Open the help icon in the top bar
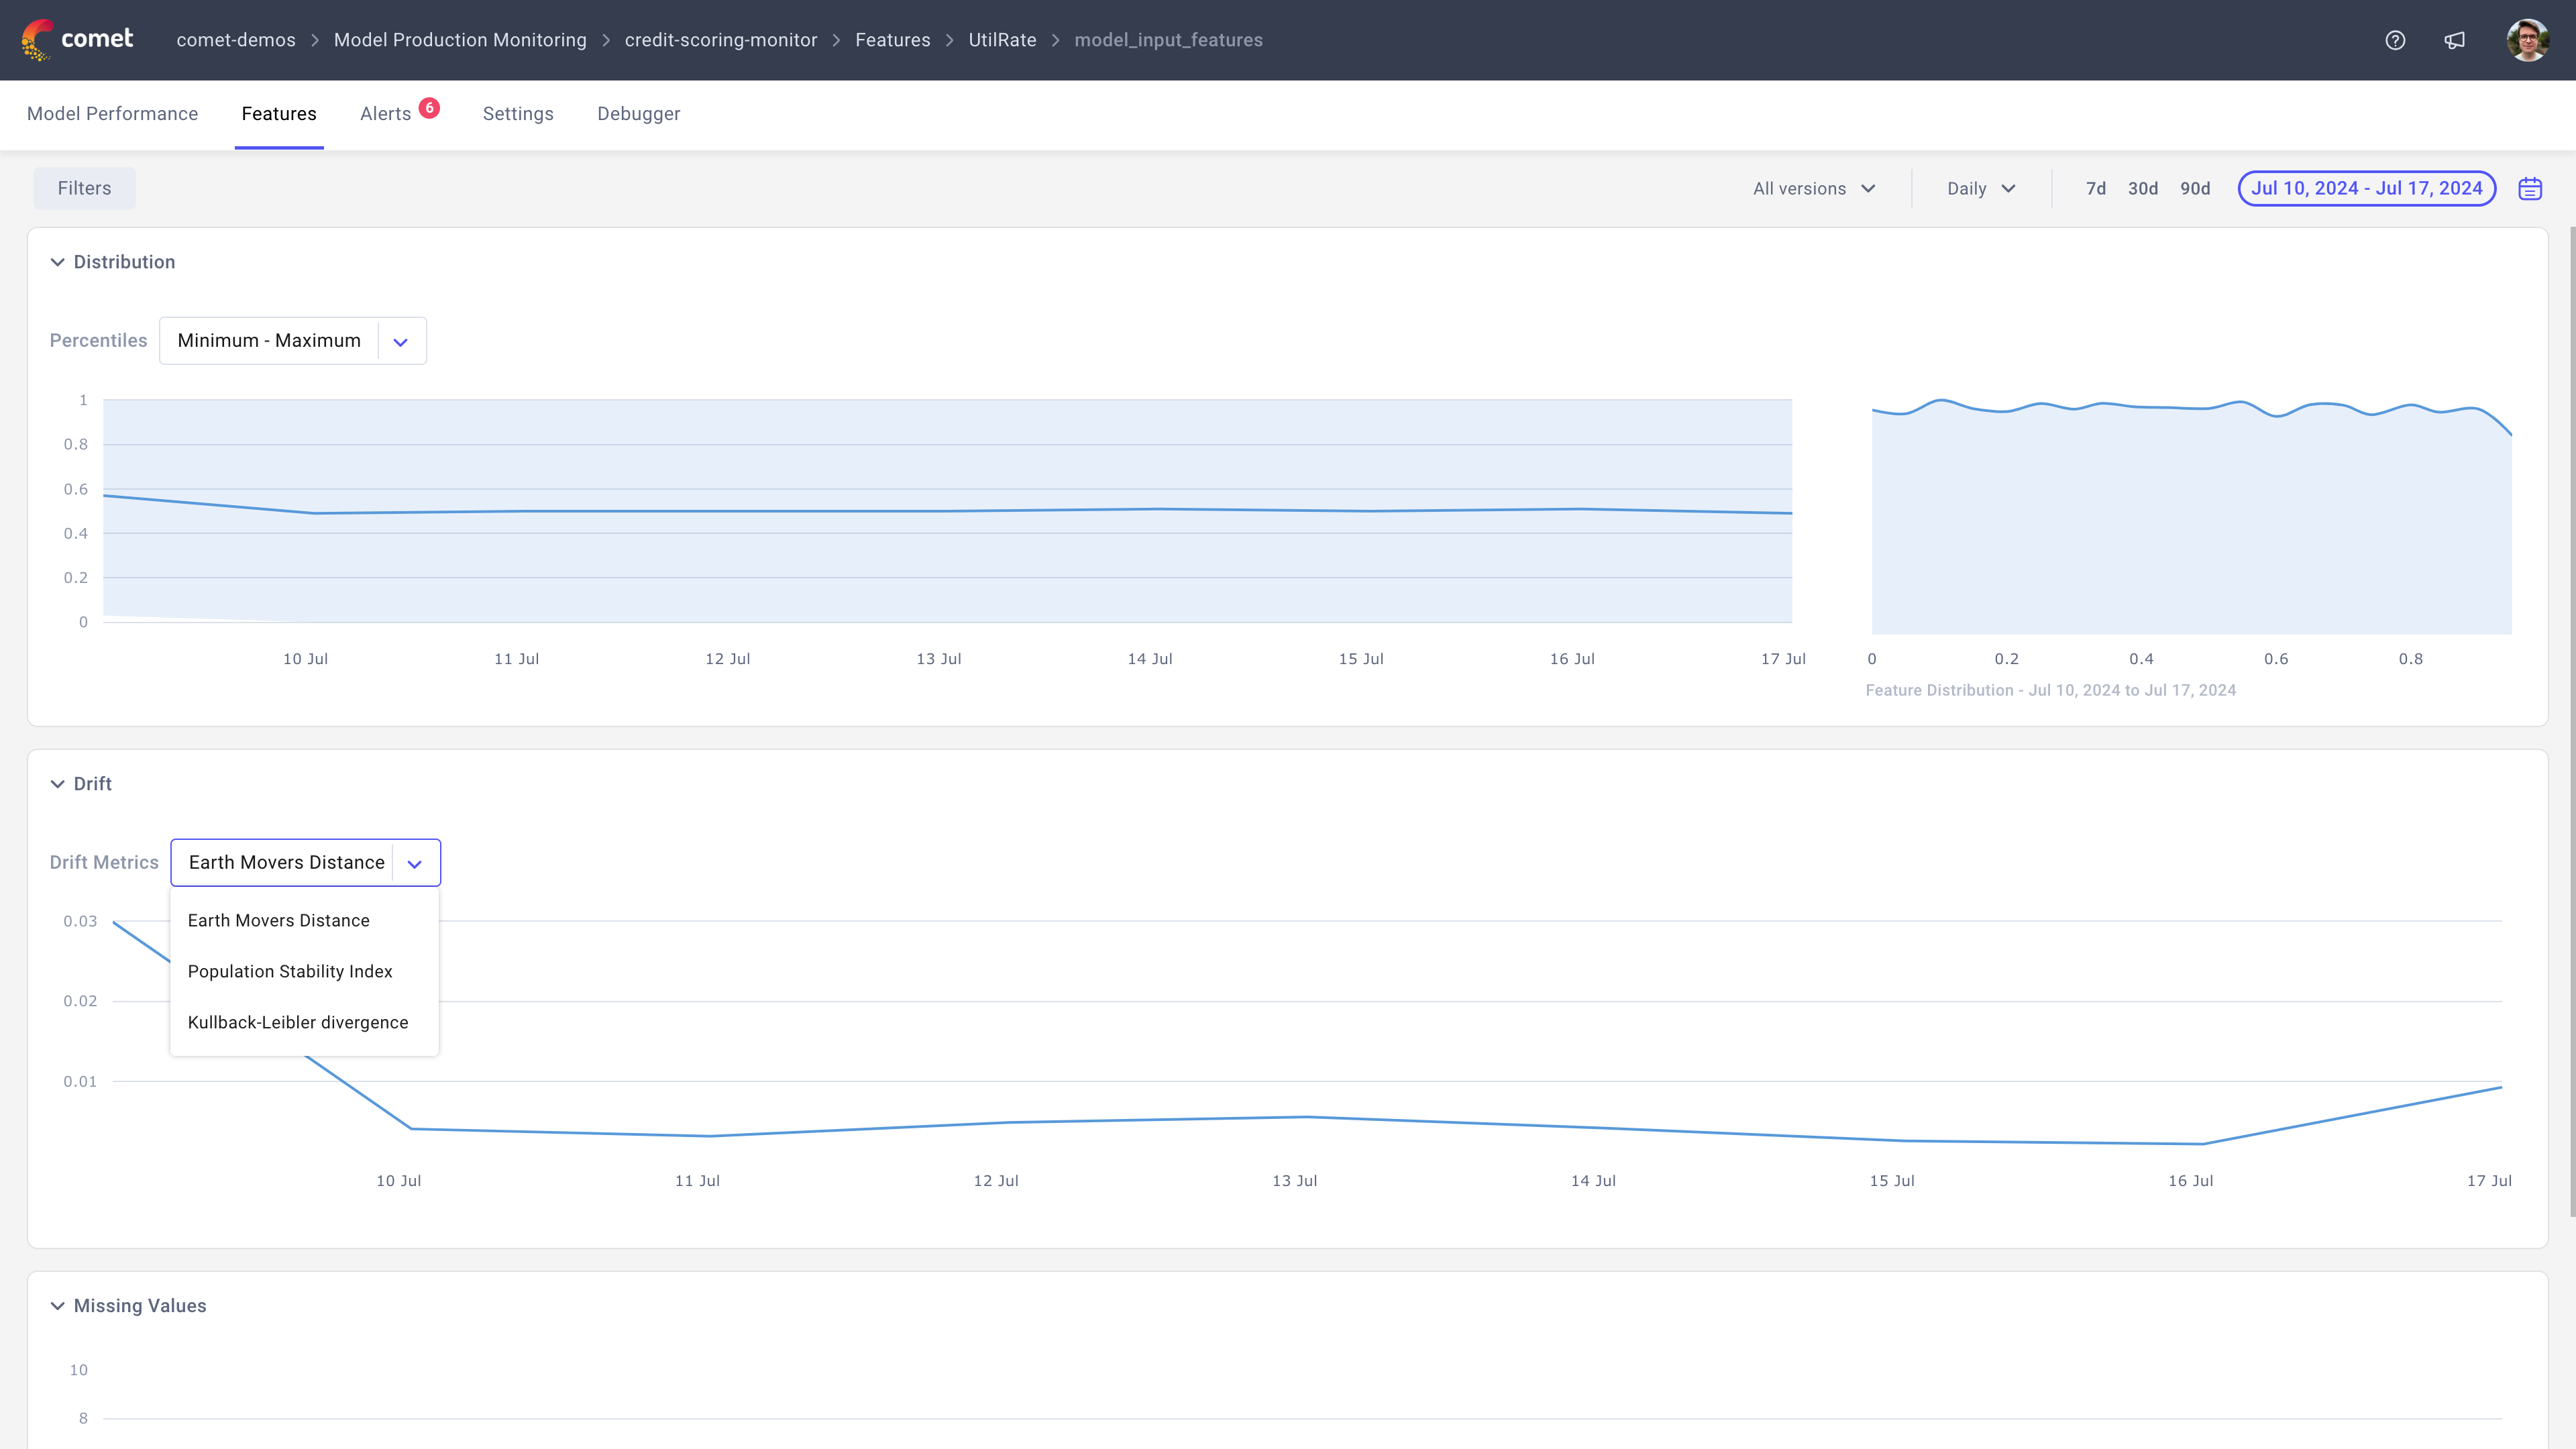This screenshot has width=2576, height=1449. (2396, 40)
